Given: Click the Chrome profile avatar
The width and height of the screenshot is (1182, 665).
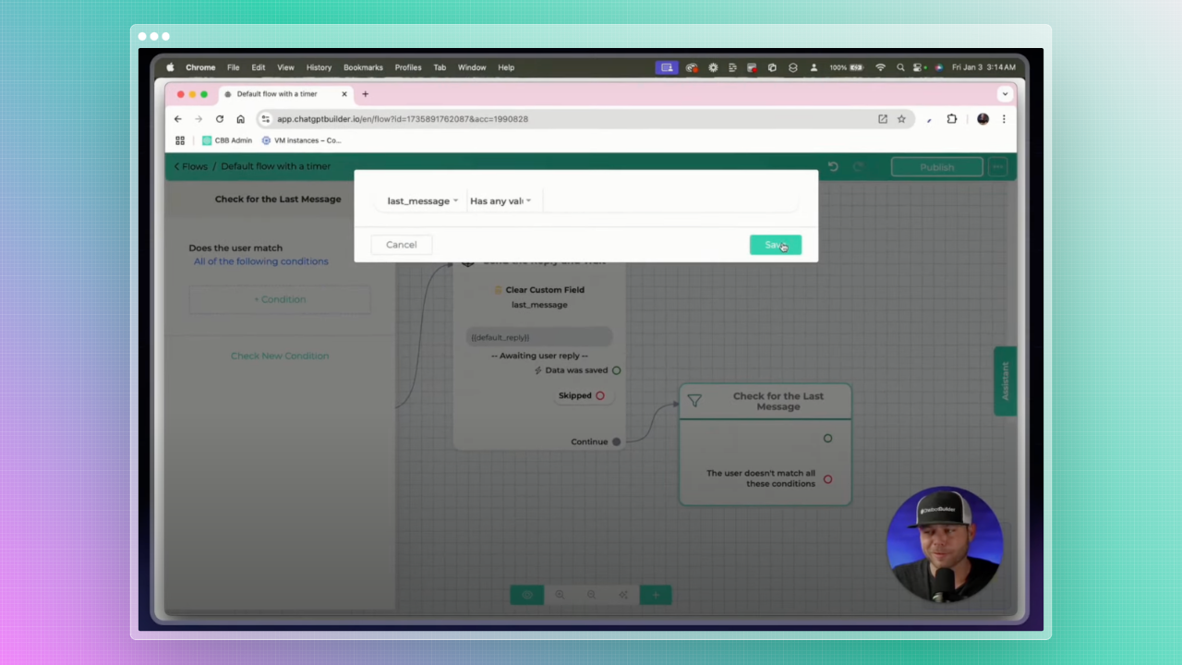Looking at the screenshot, I should point(983,119).
